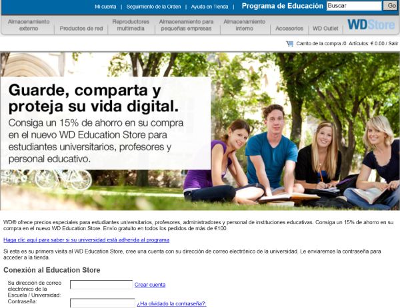Open Mi cuenta link
This screenshot has height=308, width=400.
point(105,7)
